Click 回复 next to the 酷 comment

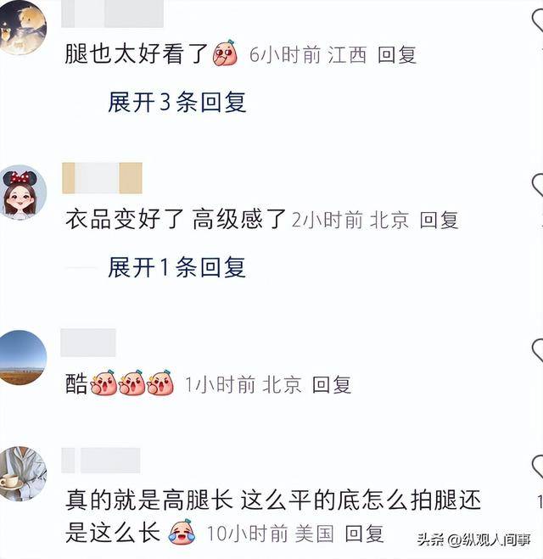332,384
